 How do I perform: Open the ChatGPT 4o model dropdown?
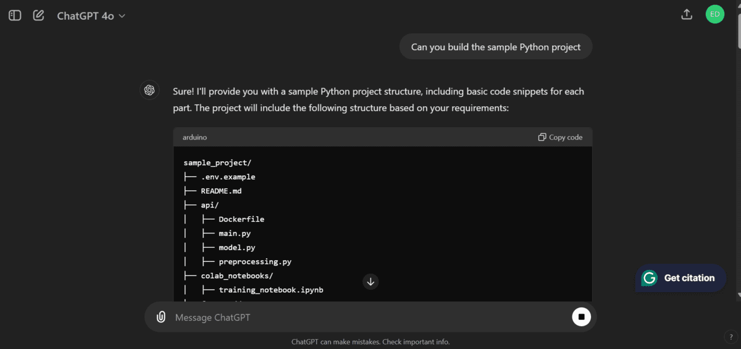(x=91, y=16)
